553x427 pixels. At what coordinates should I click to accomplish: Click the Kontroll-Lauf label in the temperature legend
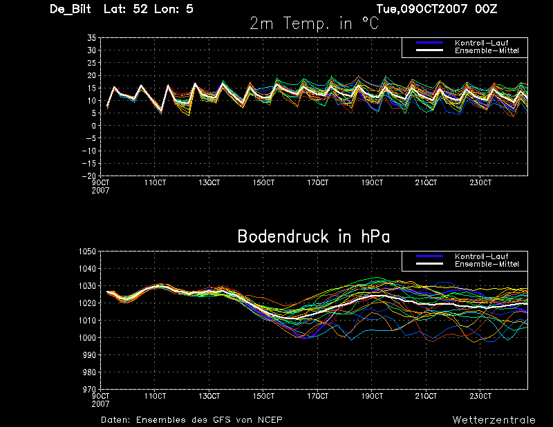click(481, 43)
